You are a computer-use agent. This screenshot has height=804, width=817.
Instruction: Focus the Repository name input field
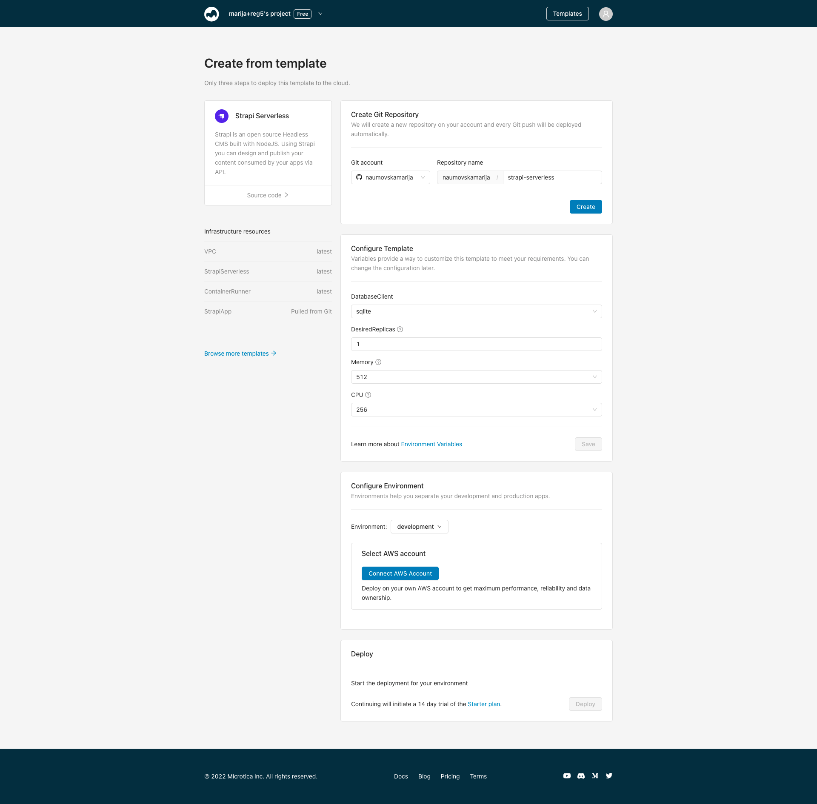pyautogui.click(x=552, y=177)
